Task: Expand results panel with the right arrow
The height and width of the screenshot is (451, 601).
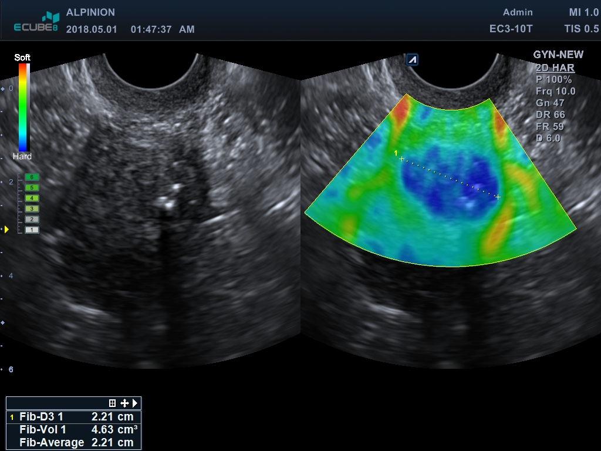Action: coord(135,403)
